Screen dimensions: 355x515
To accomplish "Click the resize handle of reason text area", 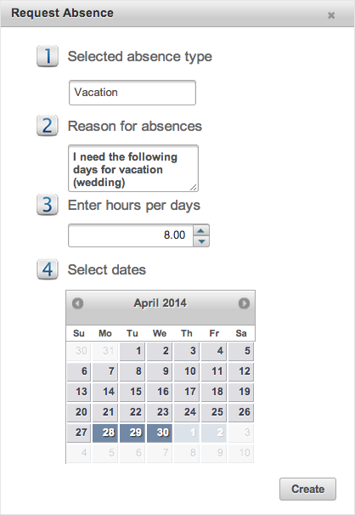I will tap(194, 187).
